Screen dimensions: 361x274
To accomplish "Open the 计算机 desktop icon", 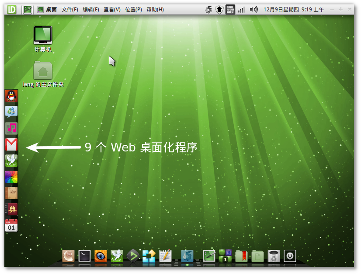I will tap(43, 39).
